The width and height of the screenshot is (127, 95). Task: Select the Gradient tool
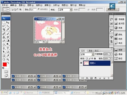click(8, 41)
